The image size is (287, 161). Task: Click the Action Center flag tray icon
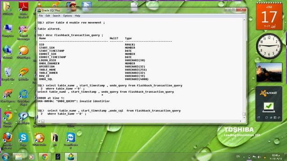pyautogui.click(x=254, y=157)
